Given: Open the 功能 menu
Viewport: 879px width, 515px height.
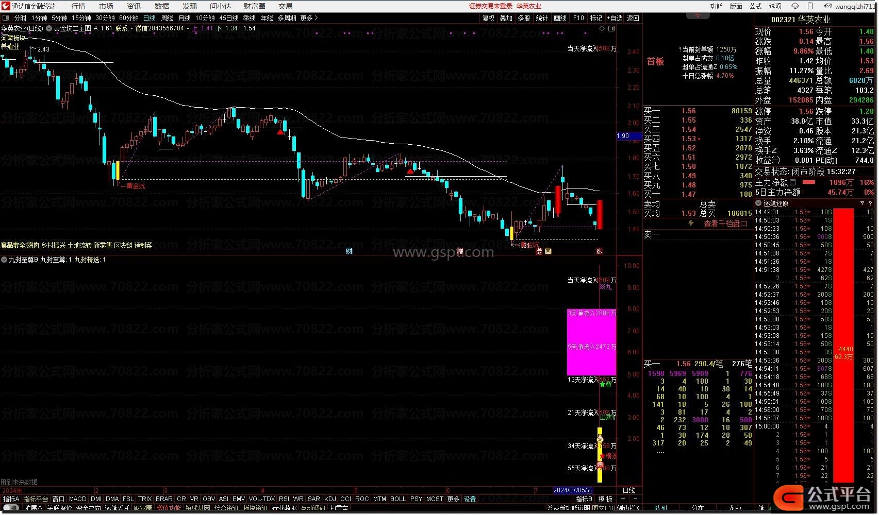Looking at the screenshot, I should (x=717, y=6).
